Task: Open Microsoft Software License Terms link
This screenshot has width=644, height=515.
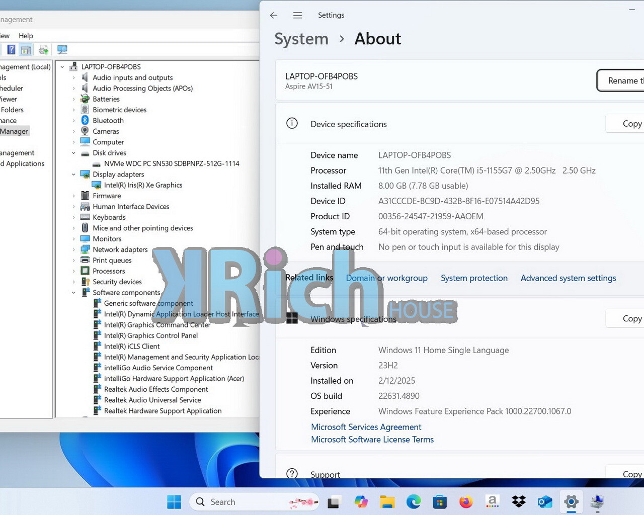Action: [x=372, y=440]
